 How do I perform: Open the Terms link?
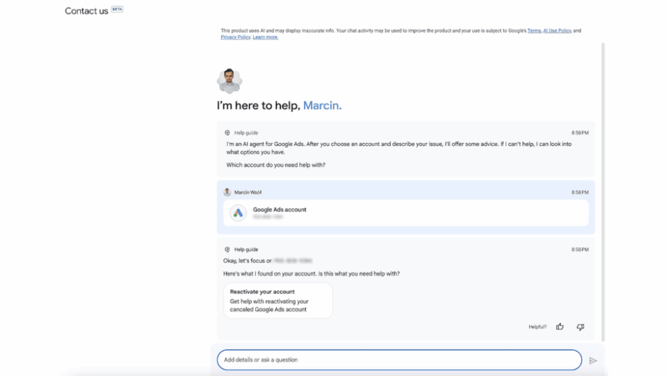point(534,31)
